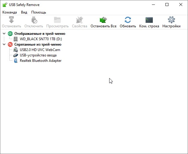
Task: Open Настройки gear icon
Action: (x=171, y=20)
